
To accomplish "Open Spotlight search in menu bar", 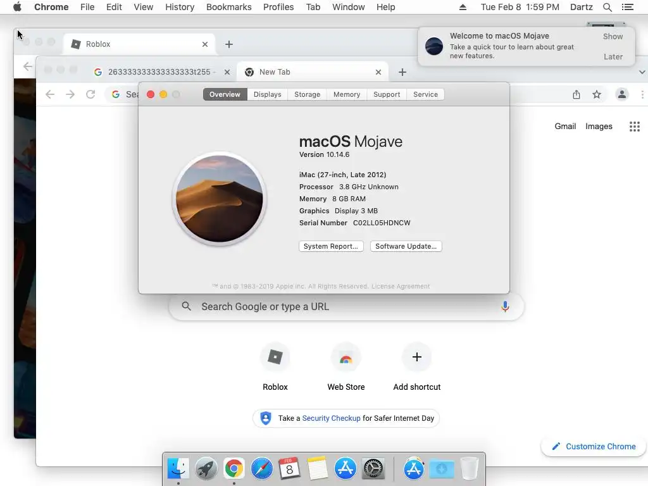I will point(607,7).
